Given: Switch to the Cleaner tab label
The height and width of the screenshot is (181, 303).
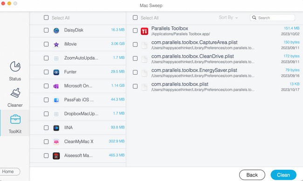Looking at the screenshot, I should [x=15, y=105].
